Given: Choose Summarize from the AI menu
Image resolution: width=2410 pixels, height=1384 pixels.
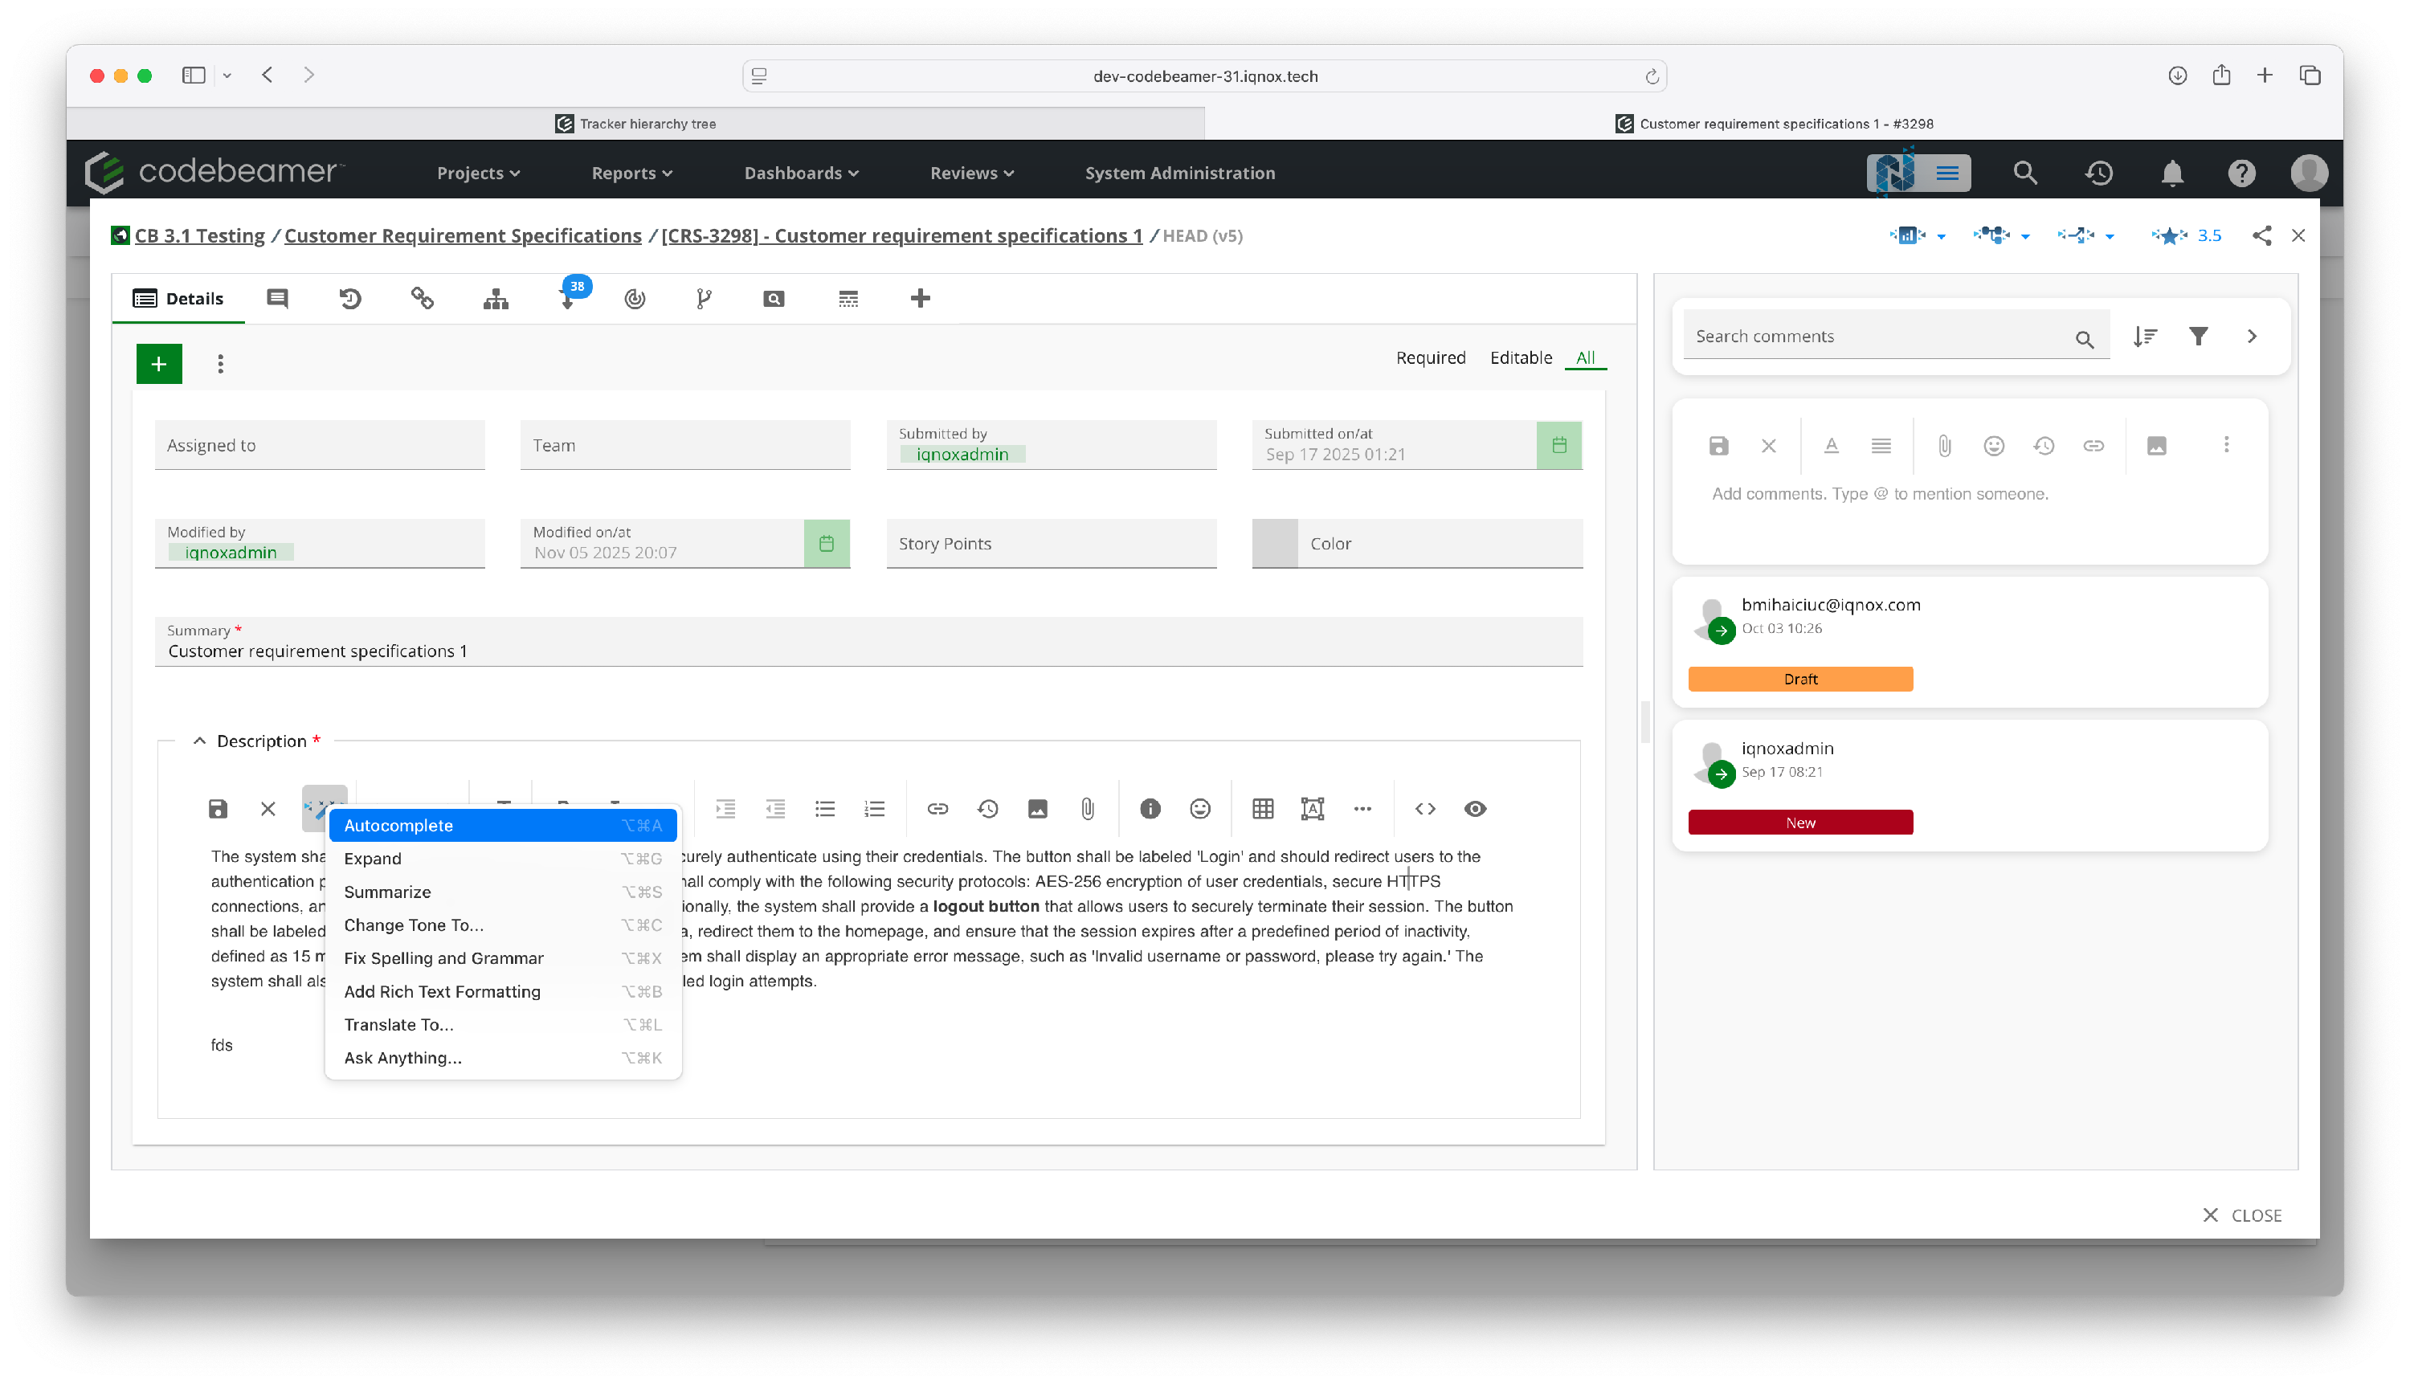Looking at the screenshot, I should pyautogui.click(x=387, y=892).
